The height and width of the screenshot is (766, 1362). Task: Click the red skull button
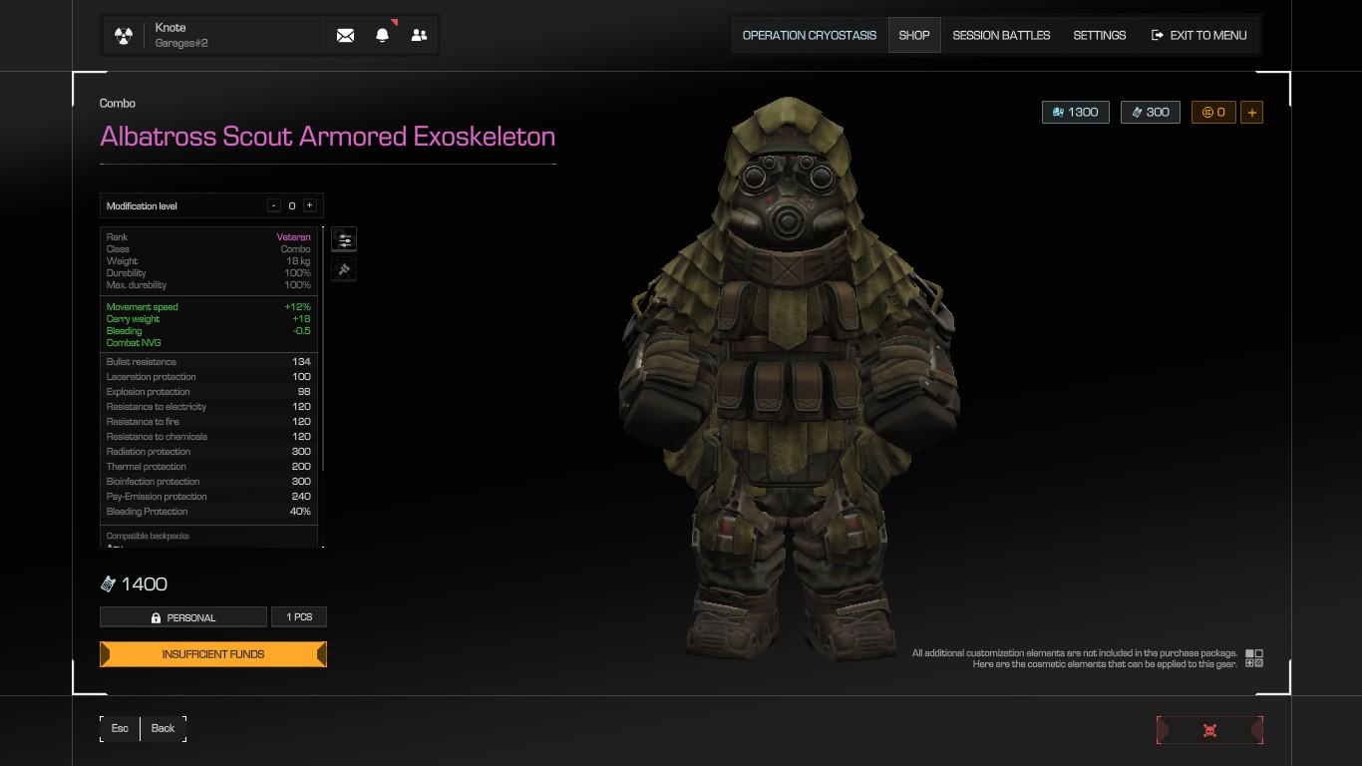(x=1209, y=730)
